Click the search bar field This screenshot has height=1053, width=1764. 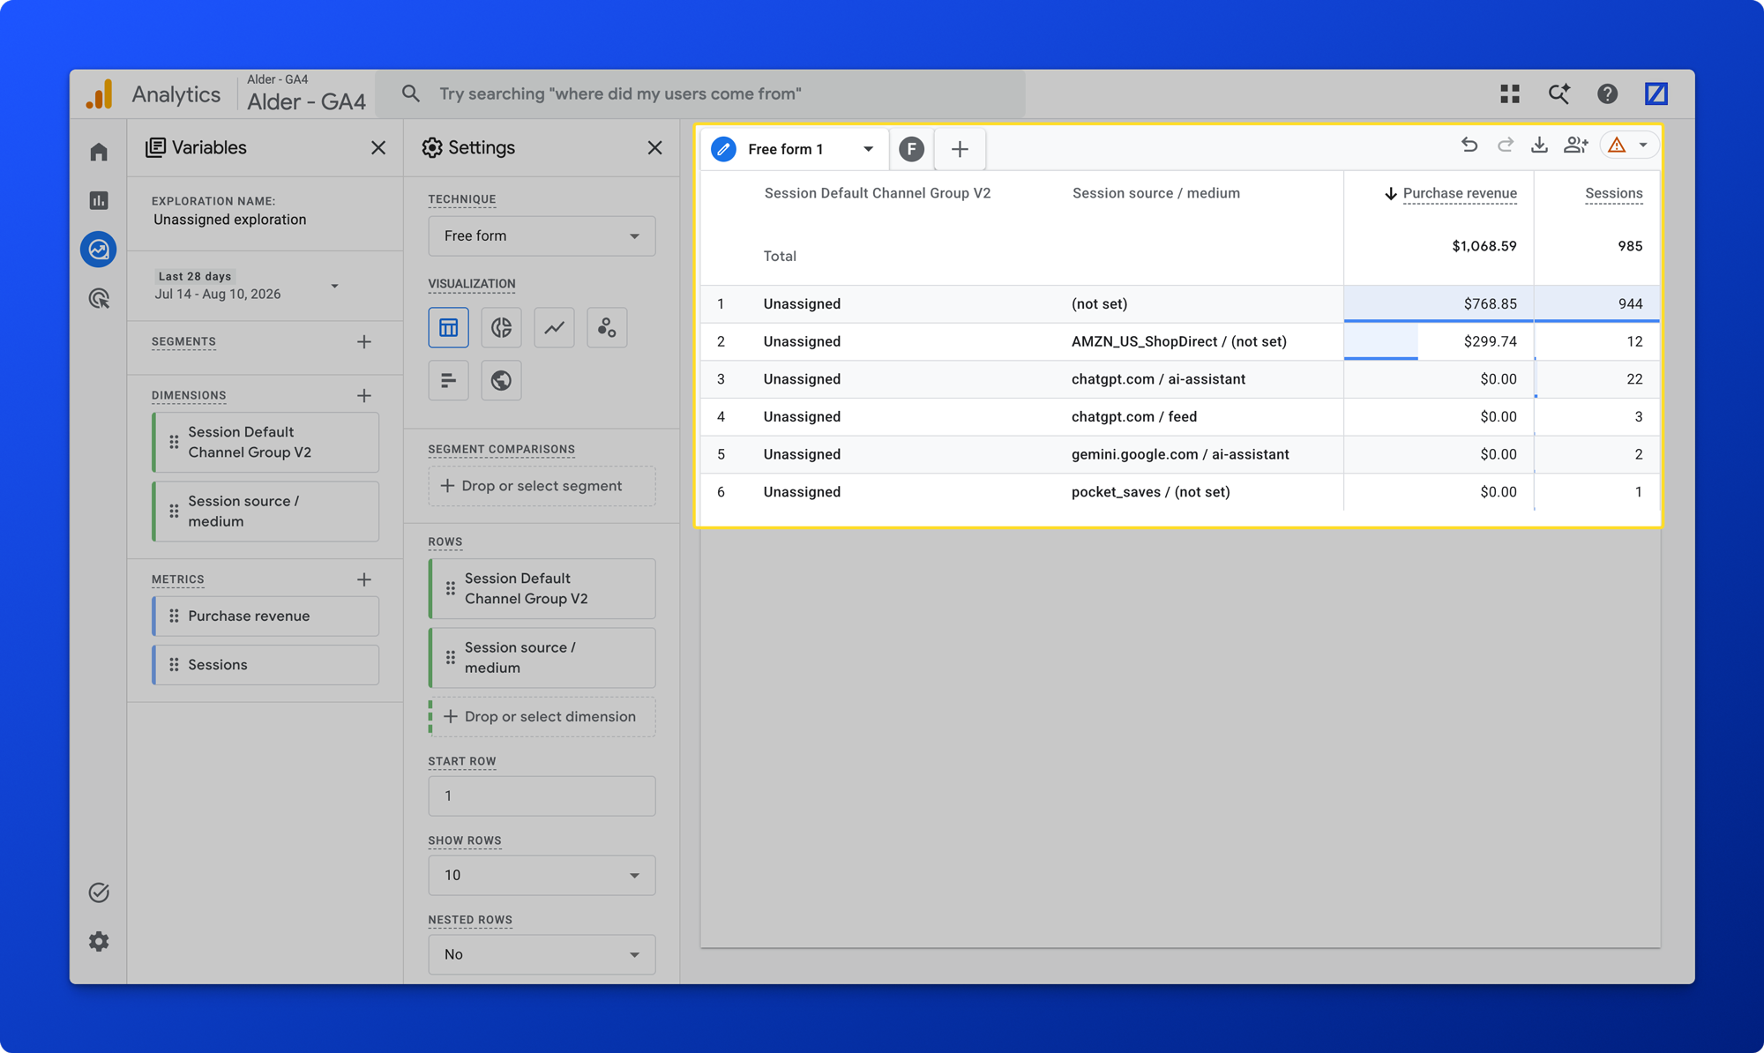[x=701, y=93]
